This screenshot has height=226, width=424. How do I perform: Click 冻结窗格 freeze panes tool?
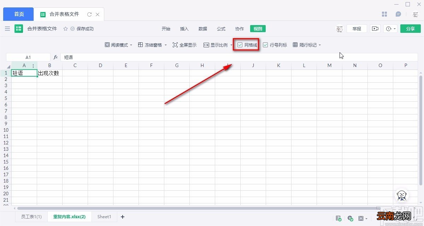[x=150, y=45]
